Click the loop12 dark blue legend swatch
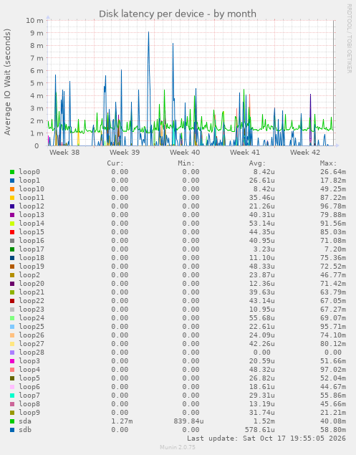The height and width of the screenshot is (455, 356). [x=12, y=206]
